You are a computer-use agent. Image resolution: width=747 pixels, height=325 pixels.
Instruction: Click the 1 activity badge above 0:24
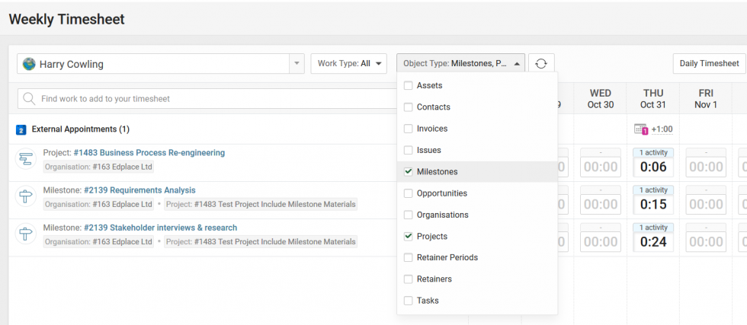[653, 228]
